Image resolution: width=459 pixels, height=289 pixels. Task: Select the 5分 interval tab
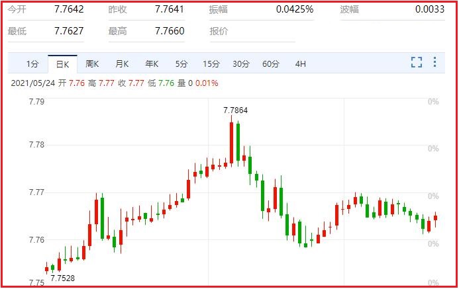click(x=181, y=63)
